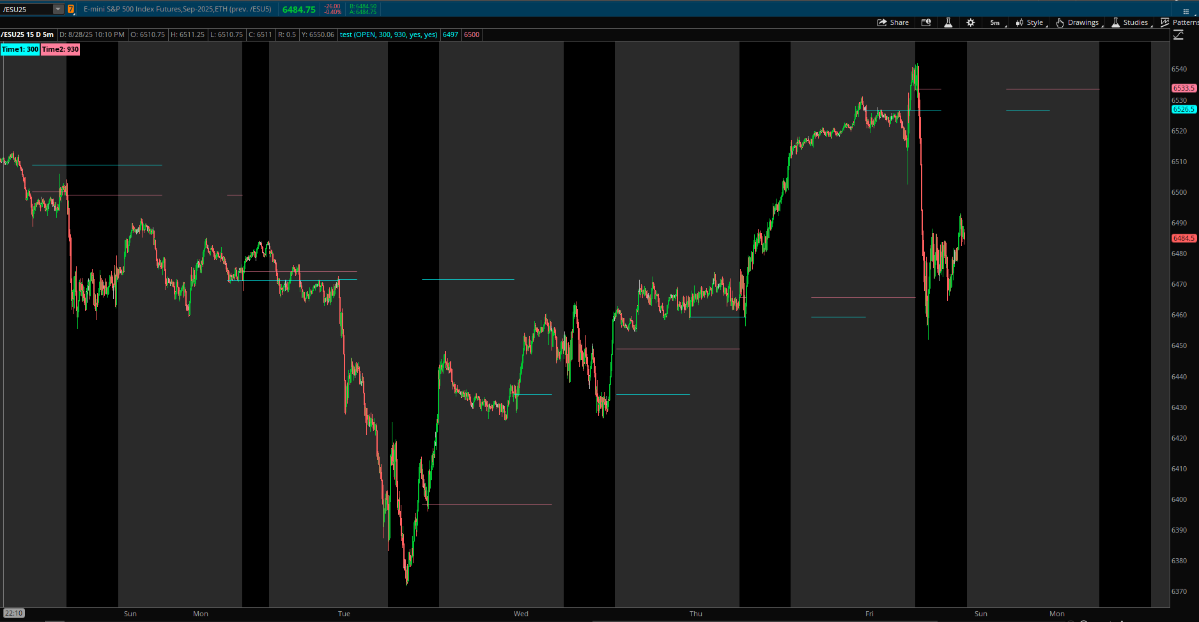Click the Time1: 300 cyan label
The height and width of the screenshot is (622, 1199).
pyautogui.click(x=20, y=49)
